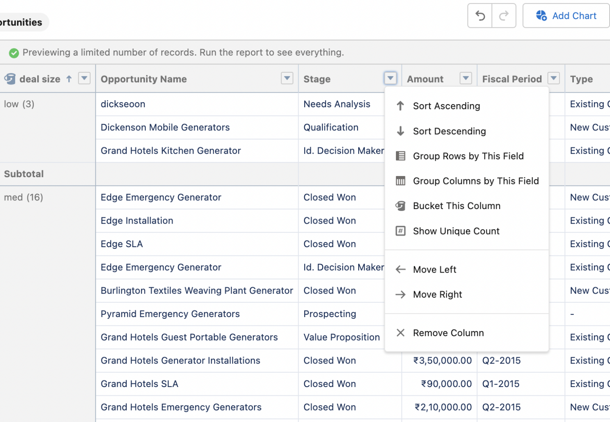
Task: Click the Add Chart button
Action: (566, 16)
